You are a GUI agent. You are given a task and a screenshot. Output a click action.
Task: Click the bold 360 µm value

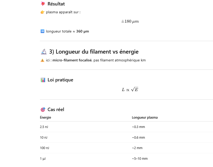tap(82, 31)
